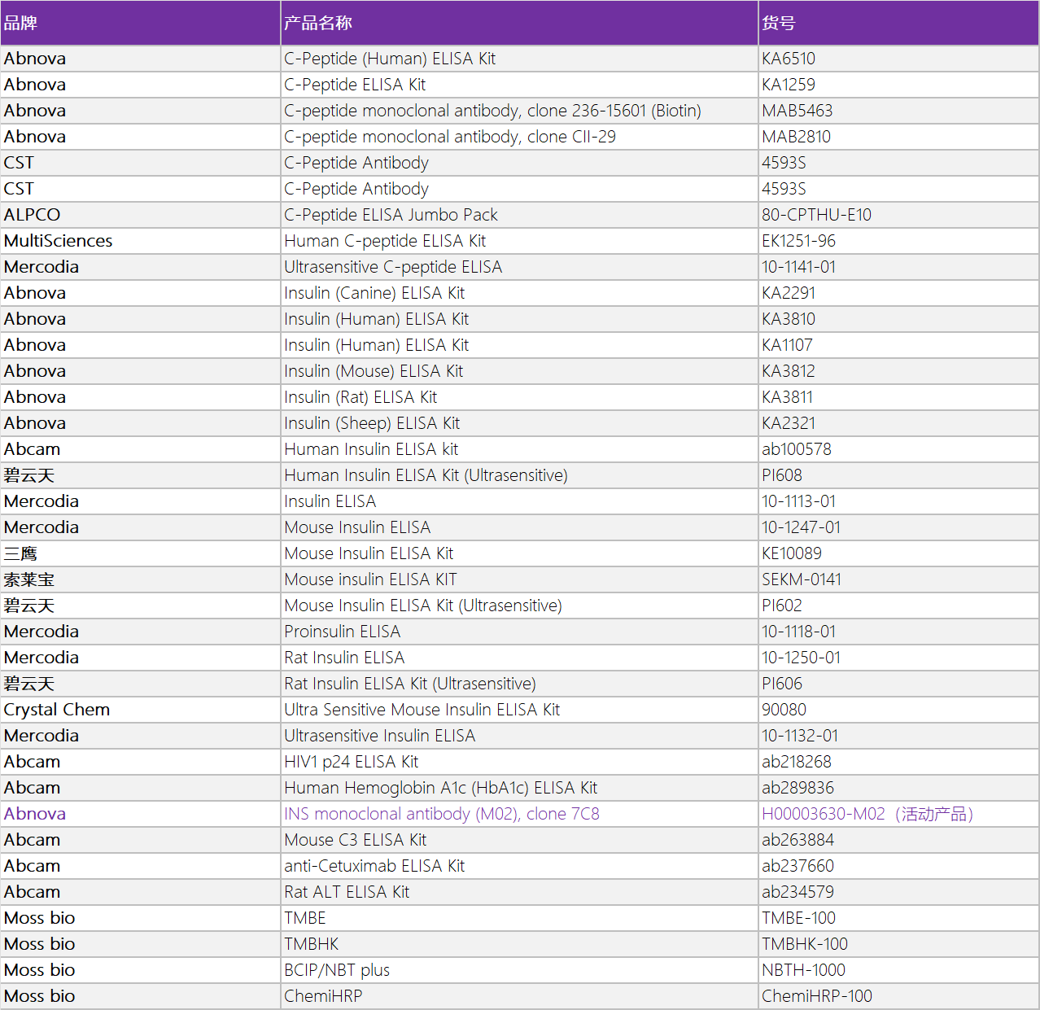Select catalog number "10-1247-01"
1040x1010 pixels.
pos(802,527)
